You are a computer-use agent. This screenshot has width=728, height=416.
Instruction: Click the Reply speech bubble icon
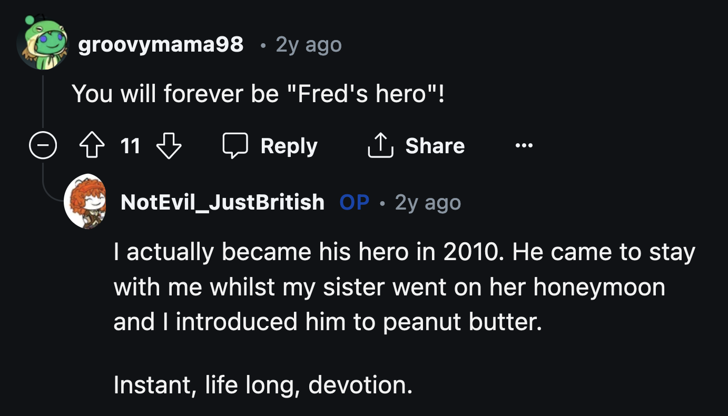click(x=237, y=146)
